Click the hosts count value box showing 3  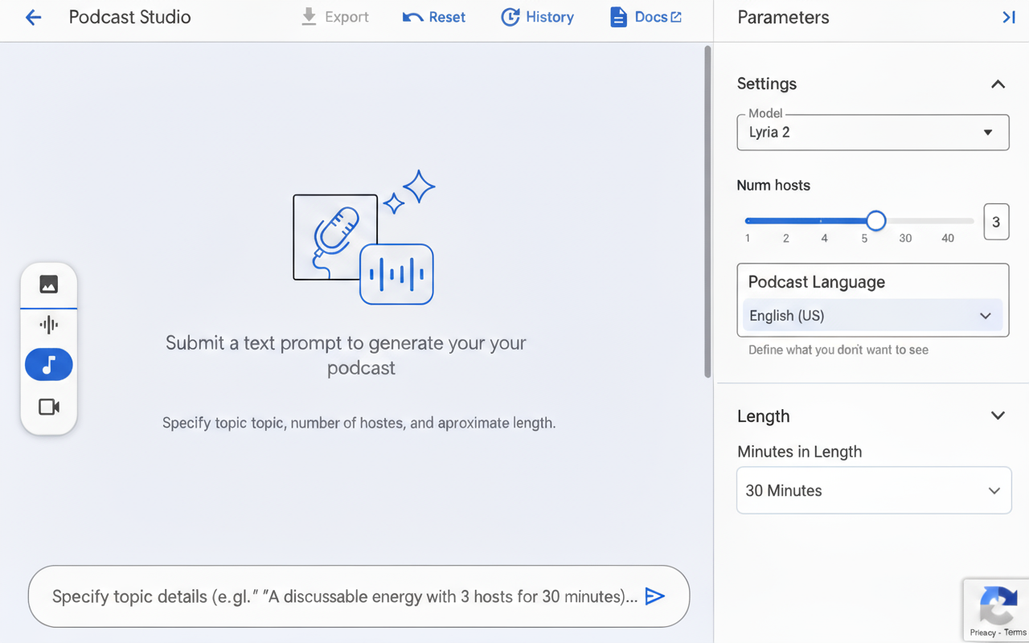click(996, 222)
